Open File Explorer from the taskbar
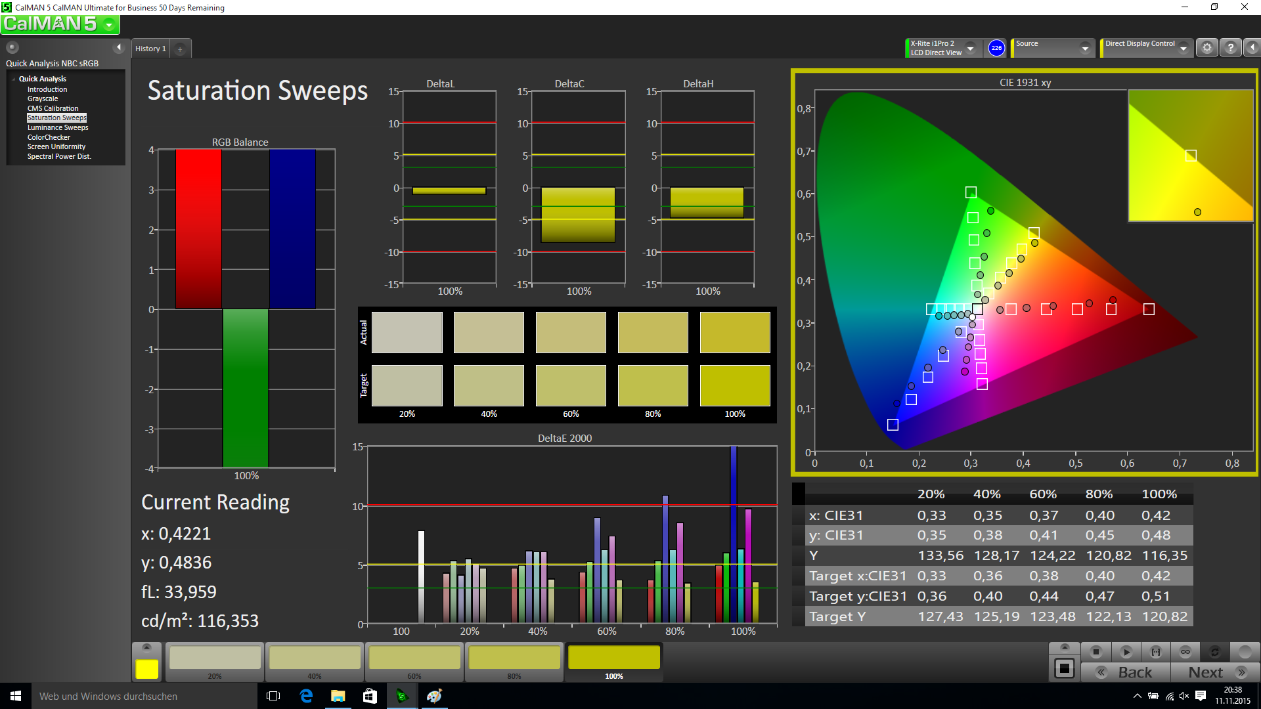The image size is (1261, 709). click(x=338, y=696)
